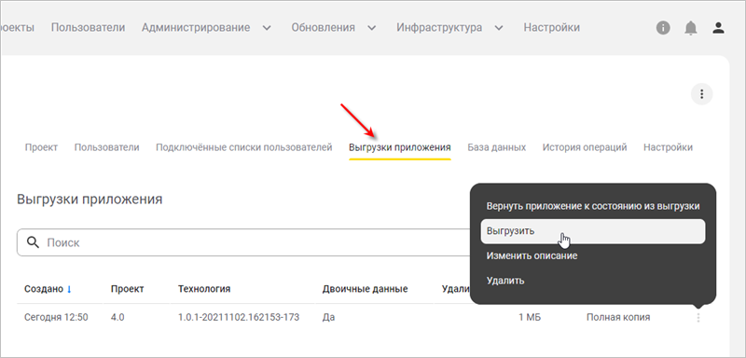Click the row's three-dot actions icon
This screenshot has width=746, height=358.
[698, 317]
